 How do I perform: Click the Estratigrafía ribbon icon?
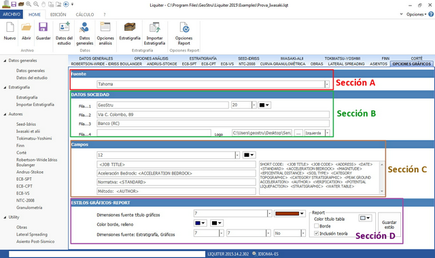(x=130, y=27)
